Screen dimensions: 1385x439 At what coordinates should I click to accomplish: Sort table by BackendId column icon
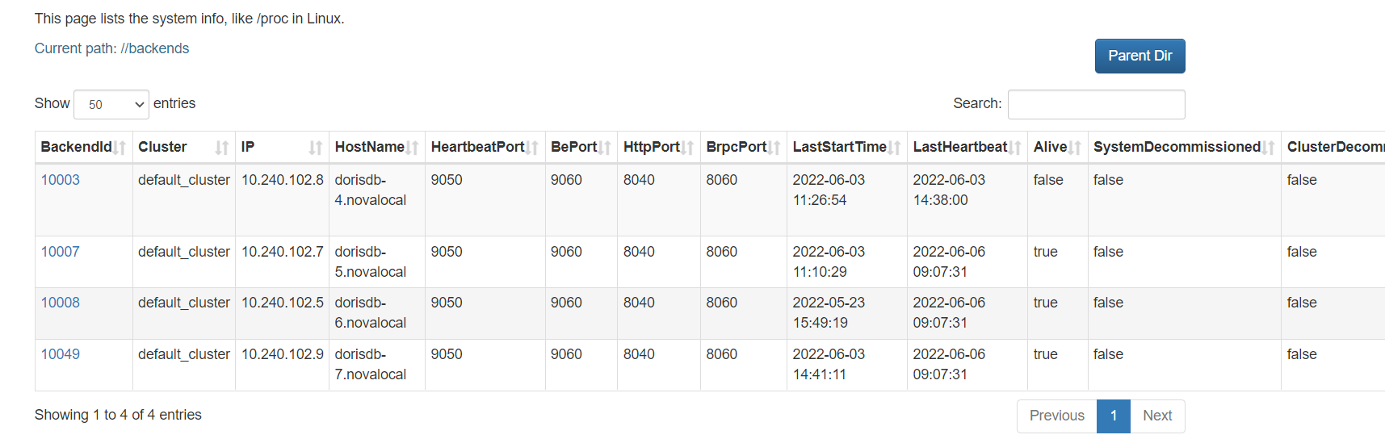click(x=120, y=148)
